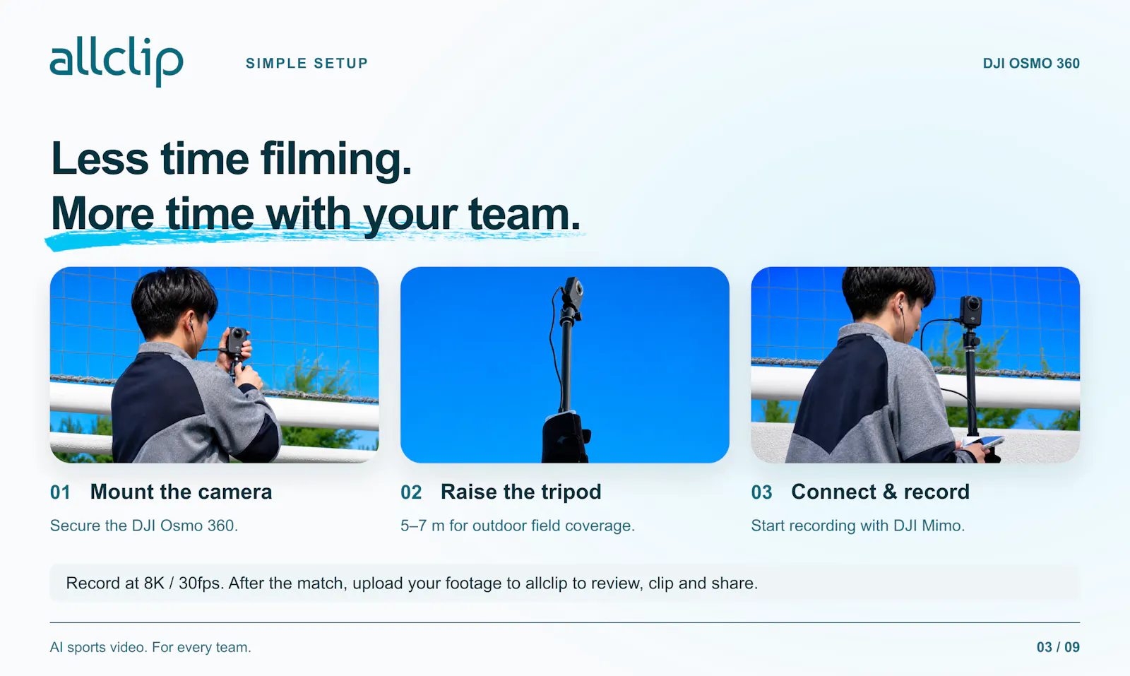Select the SIMPLE SETUP label

(307, 64)
